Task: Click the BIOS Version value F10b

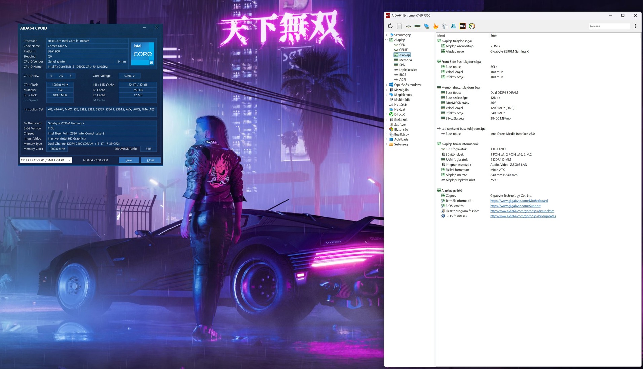Action: [102, 128]
